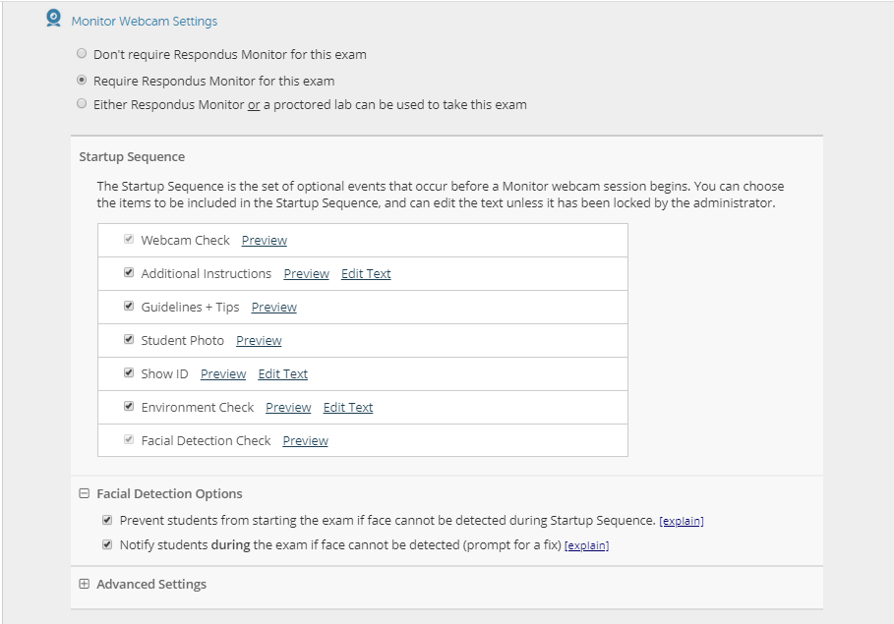Click the Respondus Monitor webcam icon
This screenshot has height=624, width=894.
coord(53,19)
